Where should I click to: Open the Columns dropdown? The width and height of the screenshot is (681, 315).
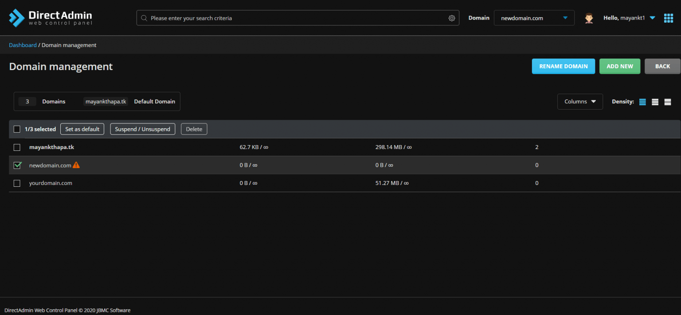[579, 102]
